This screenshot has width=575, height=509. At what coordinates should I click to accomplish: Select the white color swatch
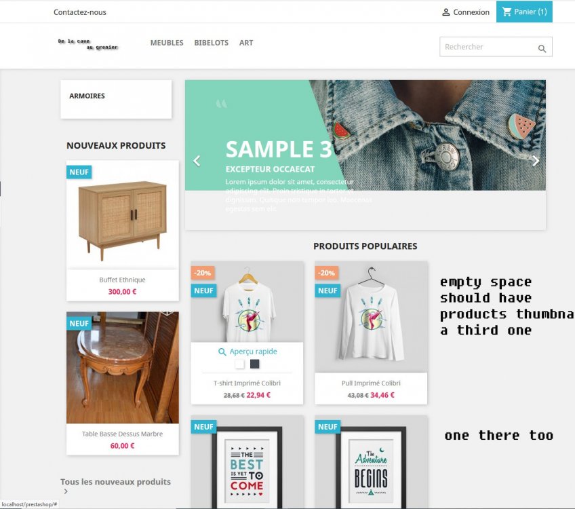(239, 364)
